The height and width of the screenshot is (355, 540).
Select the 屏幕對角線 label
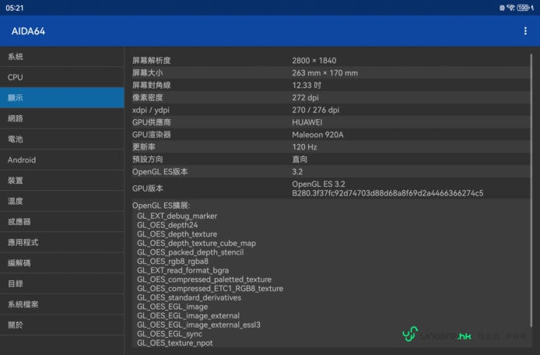click(152, 86)
